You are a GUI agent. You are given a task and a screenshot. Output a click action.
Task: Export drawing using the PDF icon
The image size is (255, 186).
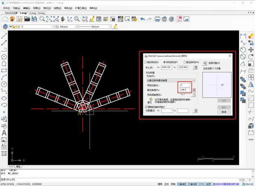[180, 19]
